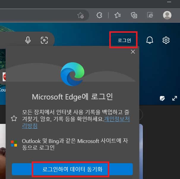The height and width of the screenshot is (179, 180).
Task: Open the notifications bell icon
Action: click(150, 40)
